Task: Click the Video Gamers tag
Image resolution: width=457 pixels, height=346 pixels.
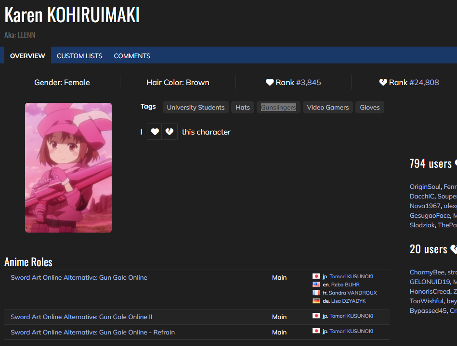Action: point(327,107)
